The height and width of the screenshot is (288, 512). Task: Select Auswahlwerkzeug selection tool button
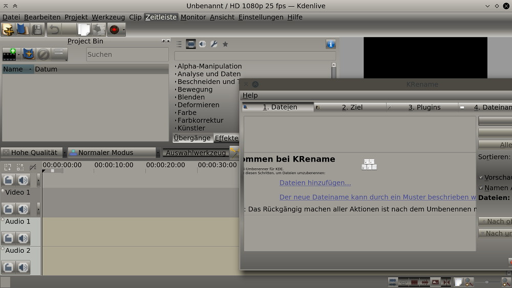[x=196, y=152]
